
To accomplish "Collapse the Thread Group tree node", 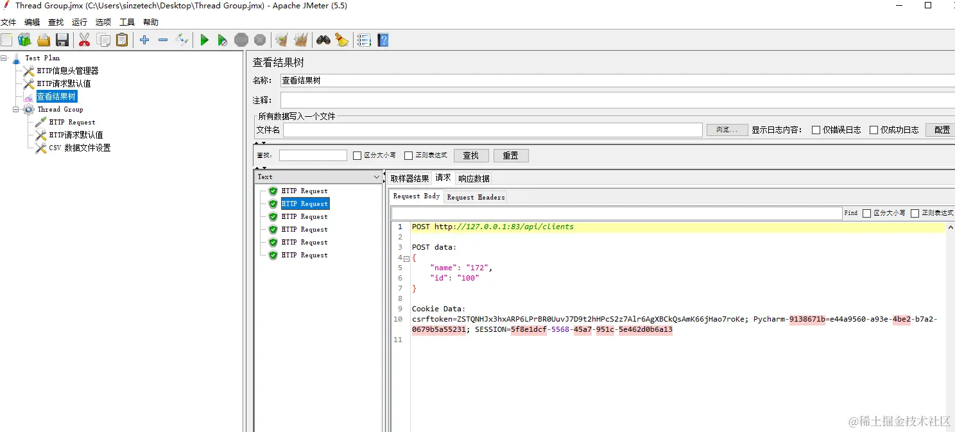I will click(16, 109).
